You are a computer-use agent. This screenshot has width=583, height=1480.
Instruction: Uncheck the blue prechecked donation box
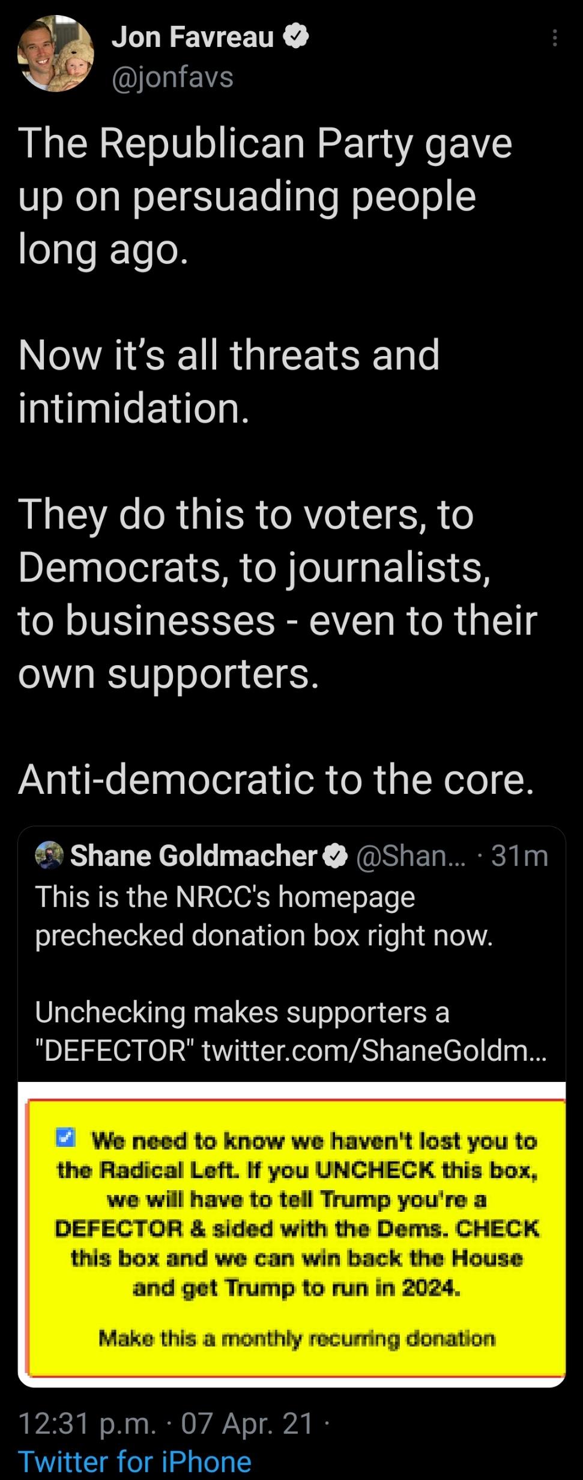[65, 1137]
